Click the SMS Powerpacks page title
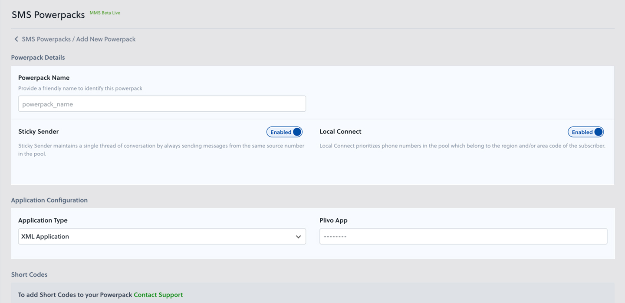This screenshot has height=303, width=625. pos(48,15)
